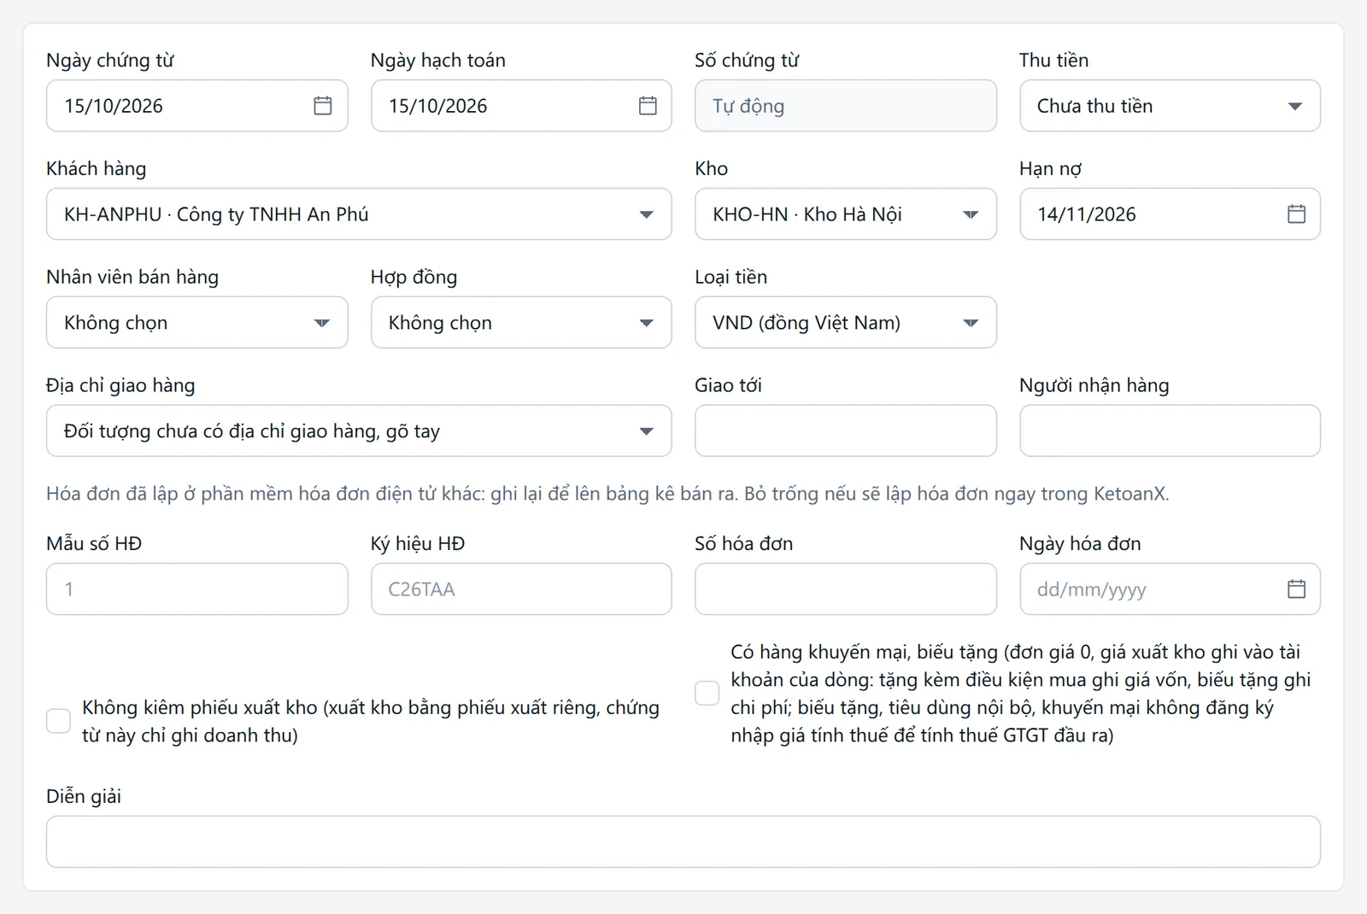This screenshot has height=914, width=1367.
Task: Expand the Địa chỉ giao hàng dropdown
Action: tap(359, 431)
